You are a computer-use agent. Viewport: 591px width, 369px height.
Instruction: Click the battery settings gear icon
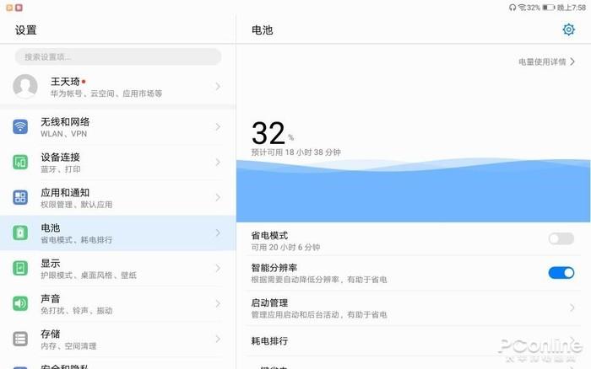[568, 29]
